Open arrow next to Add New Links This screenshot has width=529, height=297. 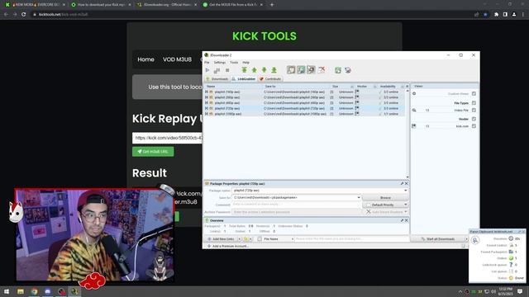click(239, 238)
